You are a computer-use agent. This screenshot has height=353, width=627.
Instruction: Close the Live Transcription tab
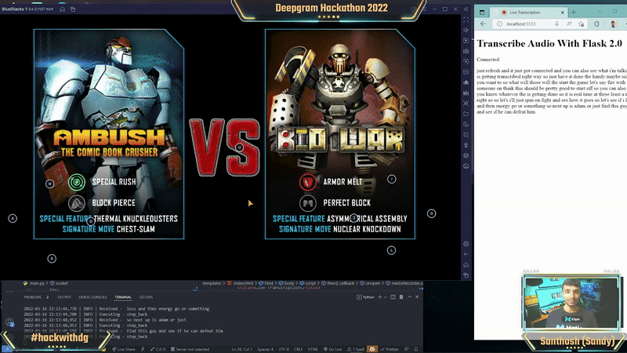point(562,13)
